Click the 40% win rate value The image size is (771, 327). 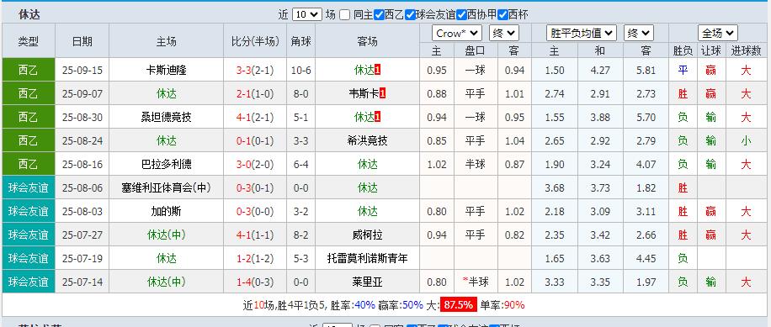click(x=364, y=305)
